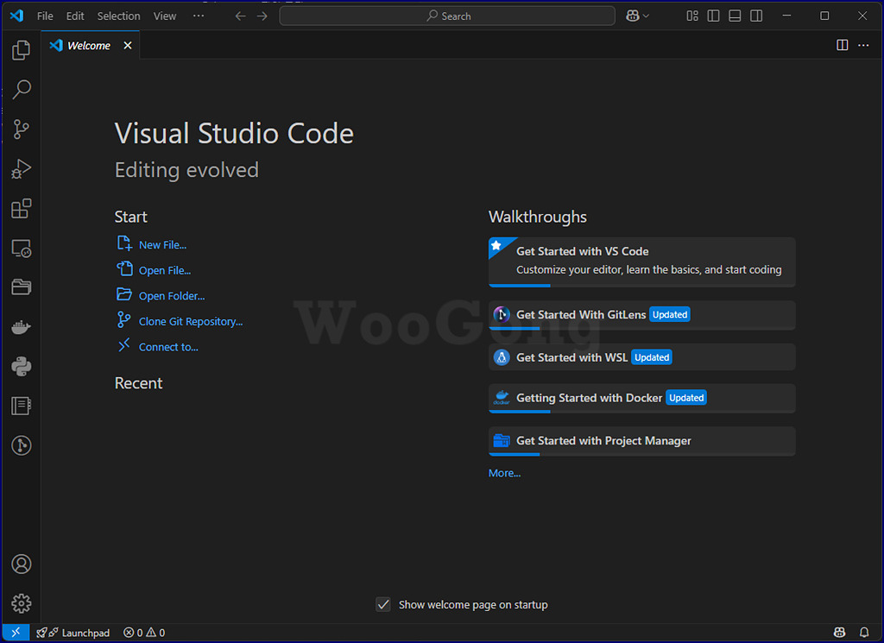884x643 pixels.
Task: Open Project Manager folder icon in sidebar
Action: [21, 287]
